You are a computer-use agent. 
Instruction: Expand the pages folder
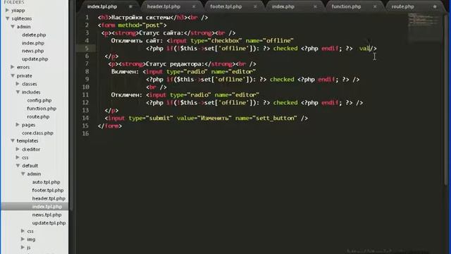coord(18,125)
